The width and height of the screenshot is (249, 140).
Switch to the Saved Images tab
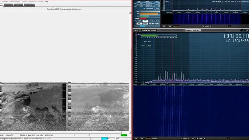click(30, 5)
